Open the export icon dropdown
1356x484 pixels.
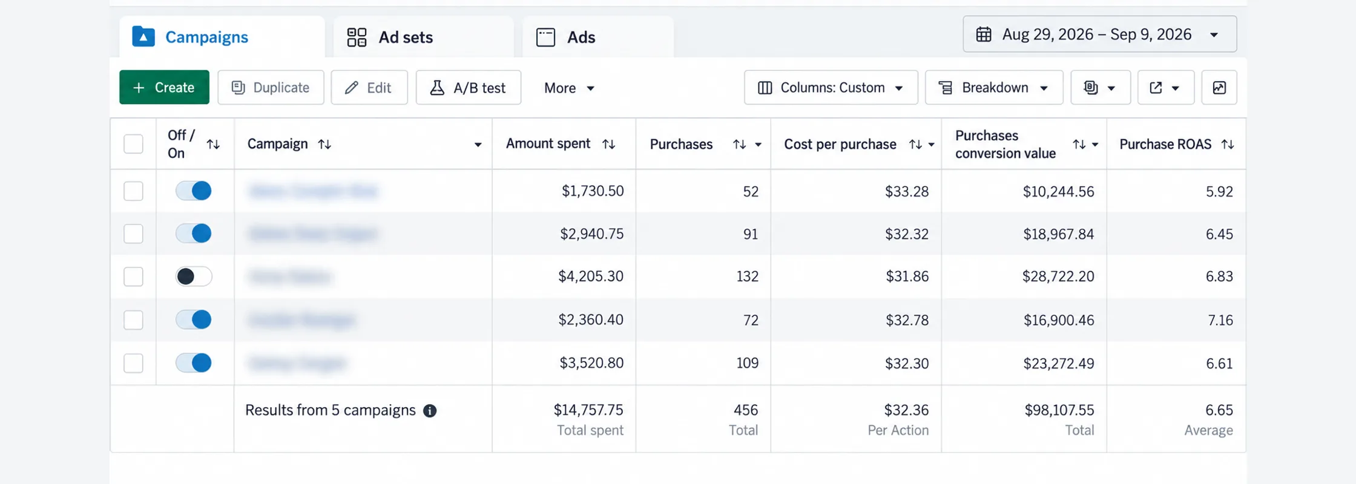point(1166,88)
